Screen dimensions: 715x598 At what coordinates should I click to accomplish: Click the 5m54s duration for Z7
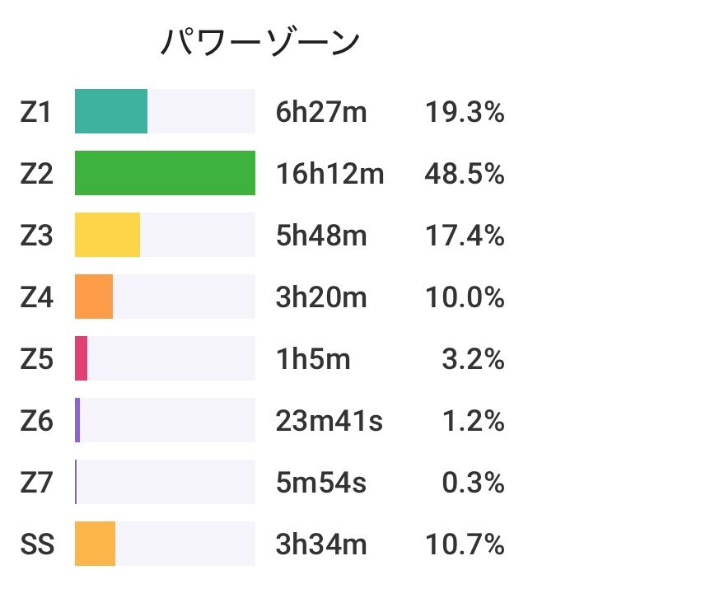pos(321,483)
